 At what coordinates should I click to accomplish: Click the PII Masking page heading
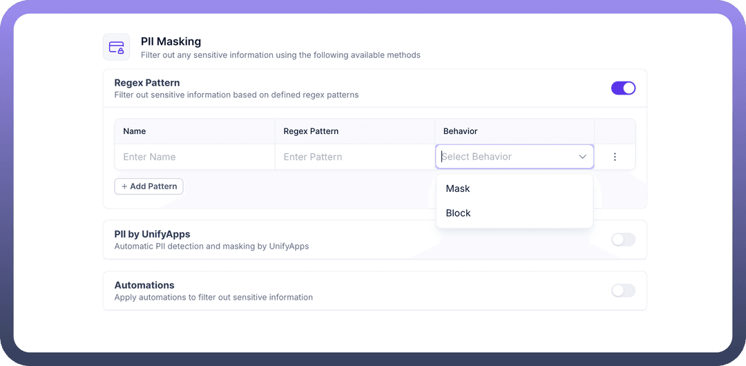[171, 41]
